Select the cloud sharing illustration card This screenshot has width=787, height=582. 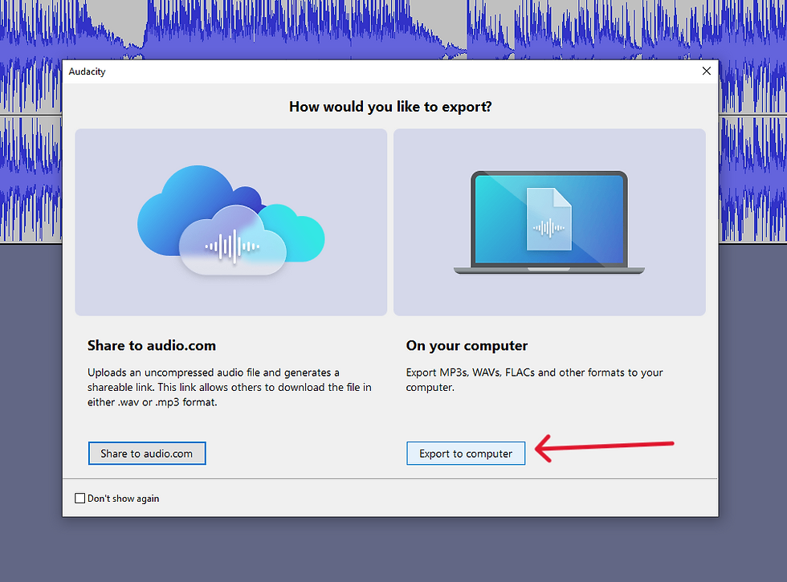(231, 222)
